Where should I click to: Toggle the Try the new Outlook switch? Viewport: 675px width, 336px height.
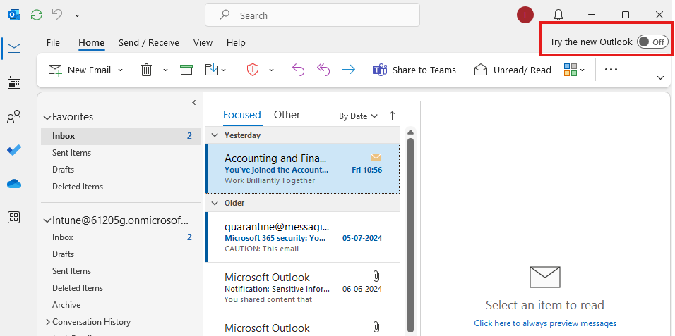652,42
